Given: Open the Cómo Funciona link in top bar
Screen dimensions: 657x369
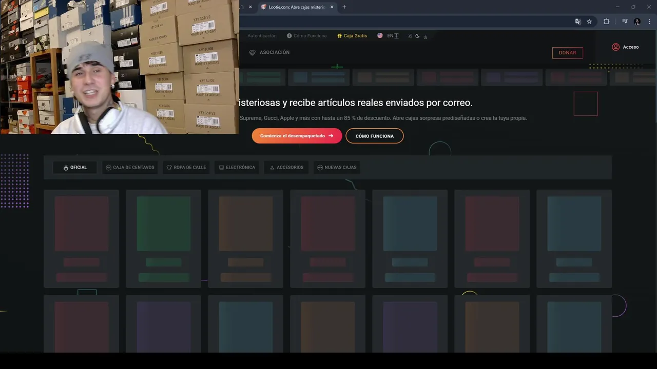Looking at the screenshot, I should pyautogui.click(x=310, y=36).
